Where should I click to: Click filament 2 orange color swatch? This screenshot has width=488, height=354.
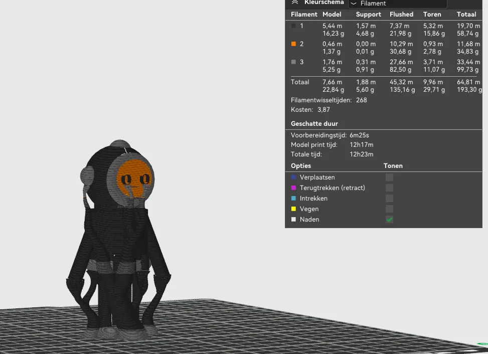[x=293, y=44]
